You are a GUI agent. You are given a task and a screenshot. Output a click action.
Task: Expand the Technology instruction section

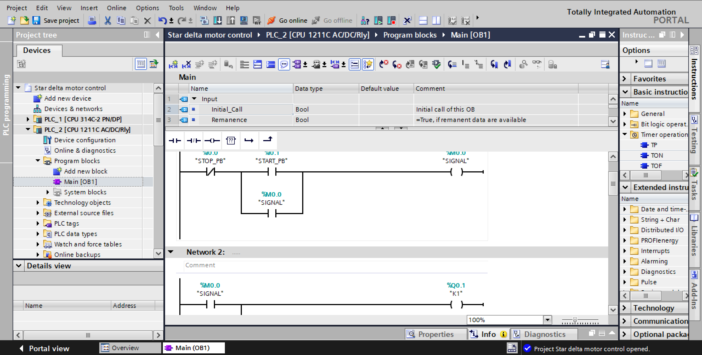click(625, 308)
